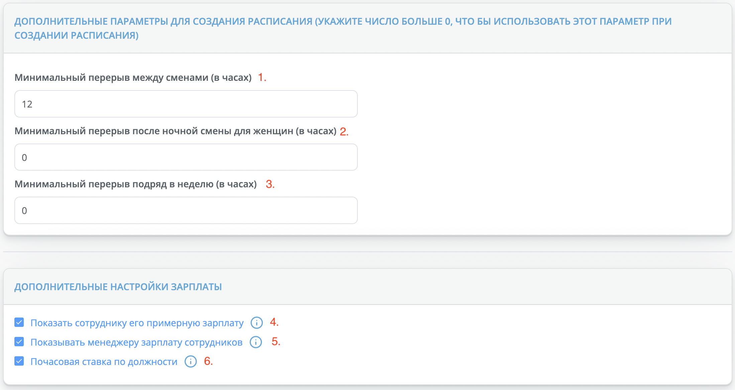Click label Минимальный перерыв между сменами (в часах)

[x=133, y=77]
